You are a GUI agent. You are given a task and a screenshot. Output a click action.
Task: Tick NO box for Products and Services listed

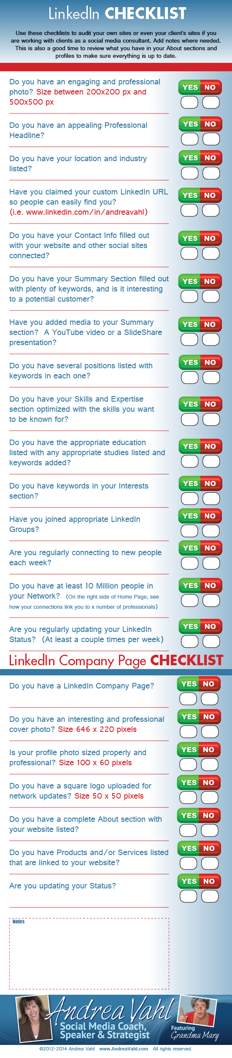click(210, 863)
